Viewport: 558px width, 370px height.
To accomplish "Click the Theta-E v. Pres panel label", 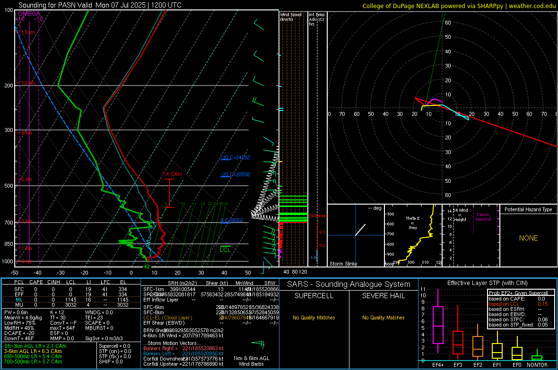I will tap(413, 223).
